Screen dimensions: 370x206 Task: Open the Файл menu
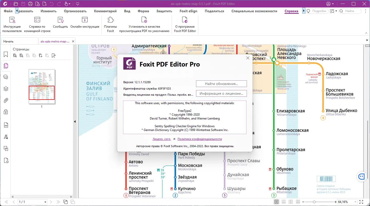point(8,11)
